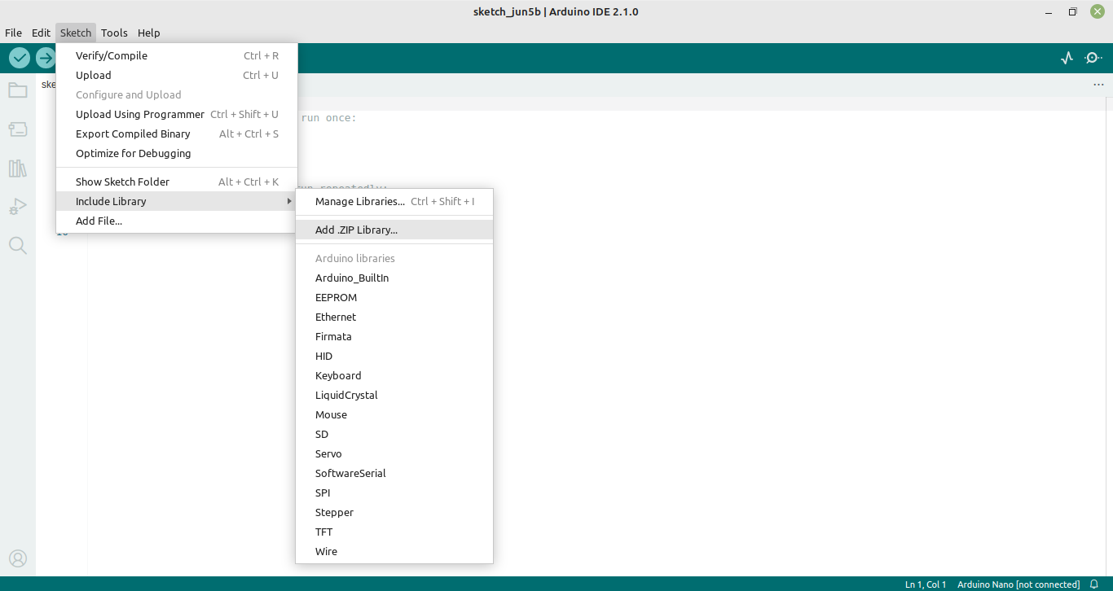1113x591 pixels.
Task: Include the LiquidCrystal library
Action: 394,395
